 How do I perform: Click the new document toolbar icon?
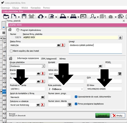pyautogui.click(x=14, y=16)
